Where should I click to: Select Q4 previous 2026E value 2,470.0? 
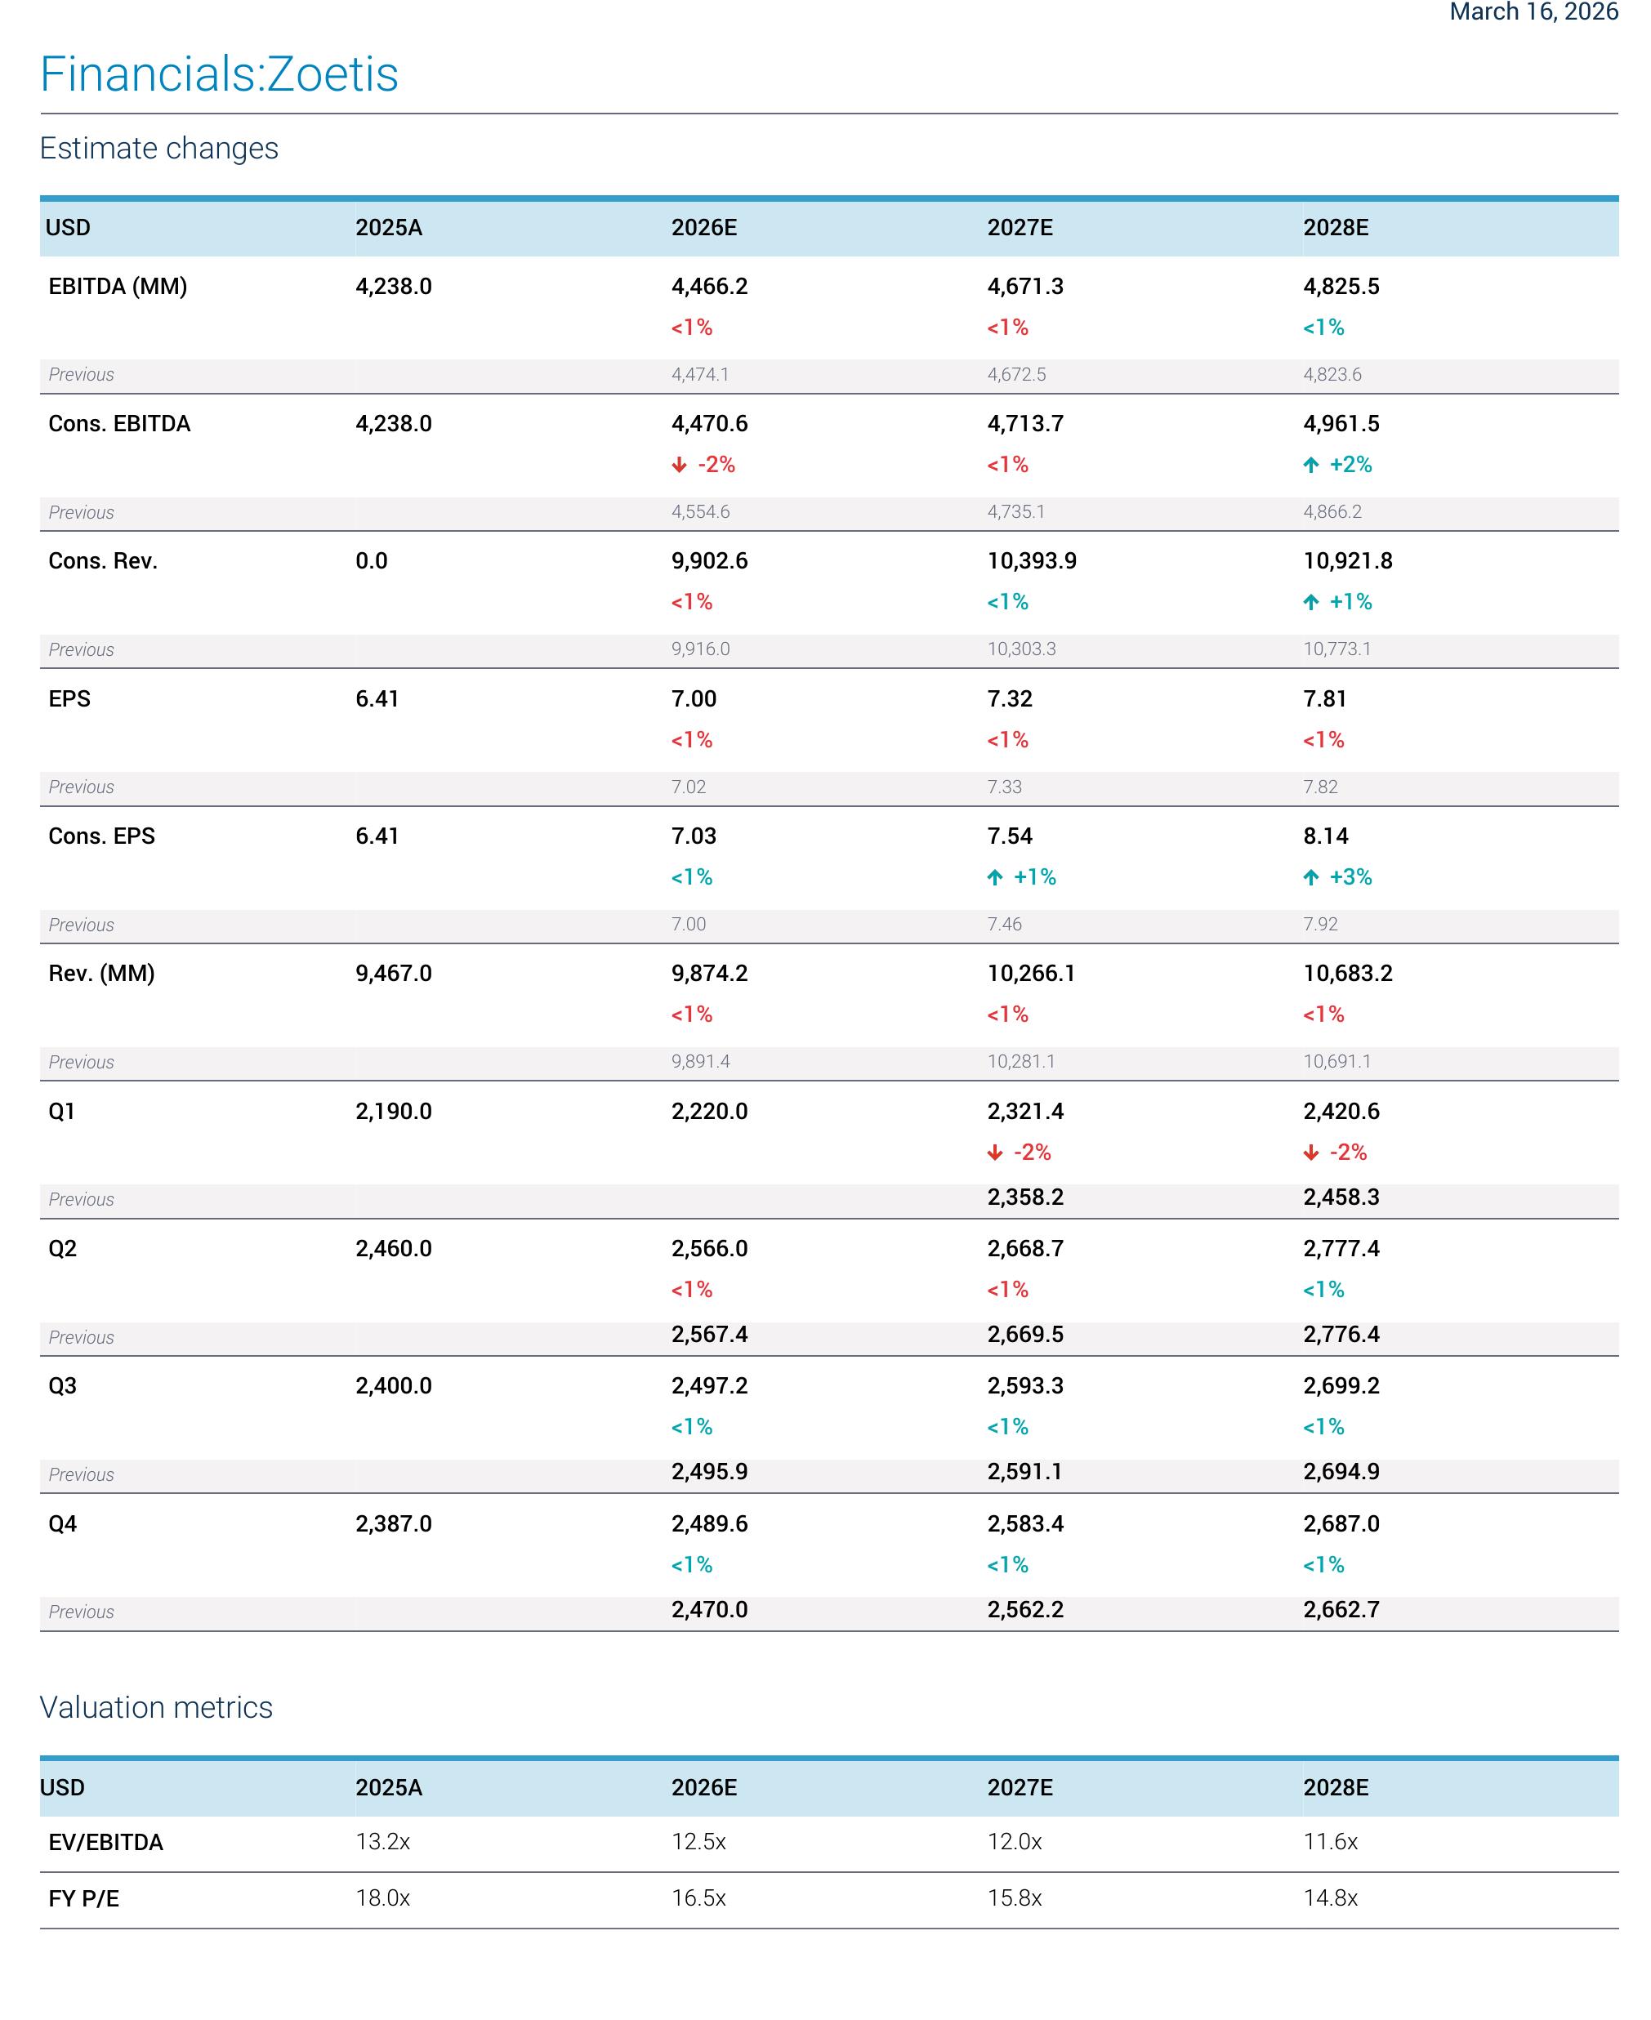tap(709, 1609)
